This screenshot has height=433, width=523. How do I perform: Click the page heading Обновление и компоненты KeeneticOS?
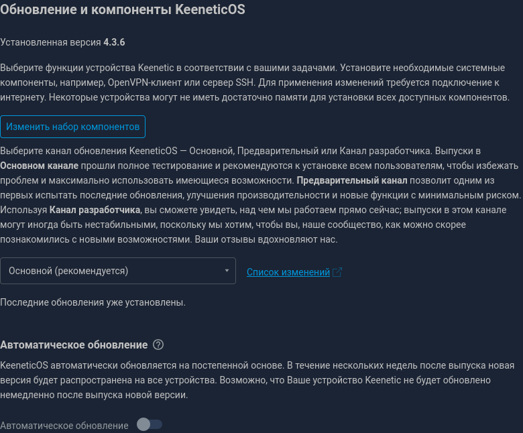point(123,9)
